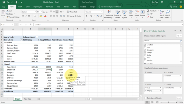The width and height of the screenshot is (184, 104).
Task: Click the Accounting dollar format icon
Action: [x=87, y=16]
